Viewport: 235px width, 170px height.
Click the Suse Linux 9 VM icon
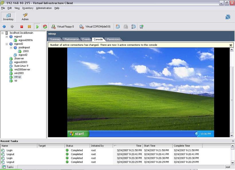point(11,66)
